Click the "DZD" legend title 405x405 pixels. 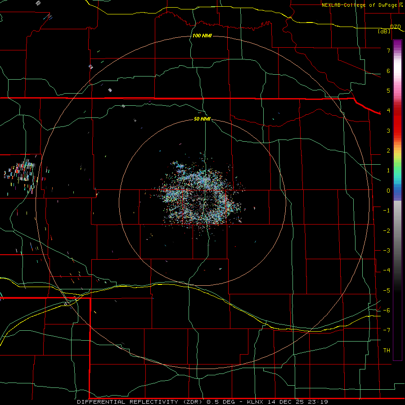396,27
